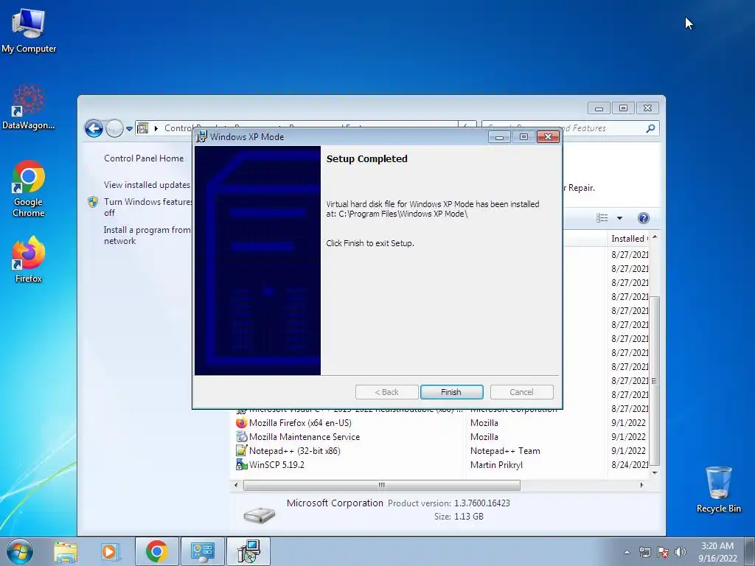755x566 pixels.
Task: Show hidden tray icons arrow
Action: pyautogui.click(x=627, y=552)
